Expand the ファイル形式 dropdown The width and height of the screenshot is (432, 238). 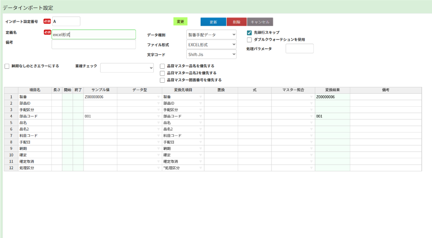(211, 44)
